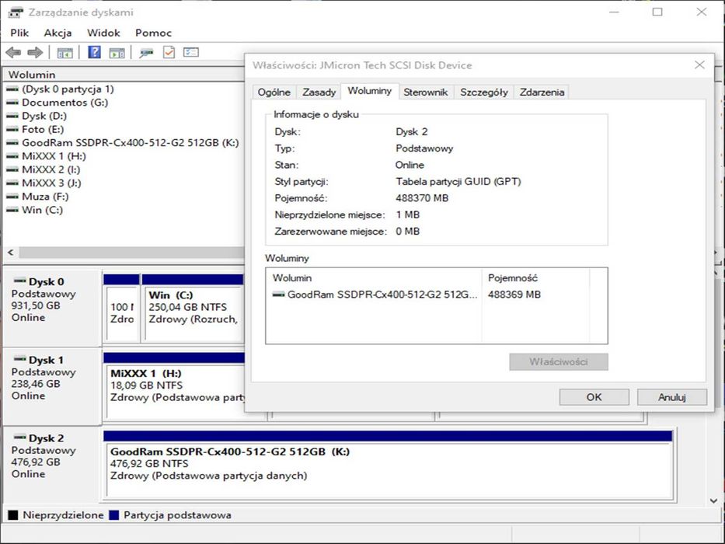Click the Disk Management title bar icon

(x=16, y=12)
